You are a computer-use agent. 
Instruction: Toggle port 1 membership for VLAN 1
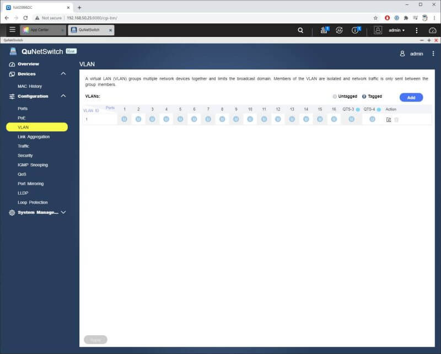[x=124, y=119]
